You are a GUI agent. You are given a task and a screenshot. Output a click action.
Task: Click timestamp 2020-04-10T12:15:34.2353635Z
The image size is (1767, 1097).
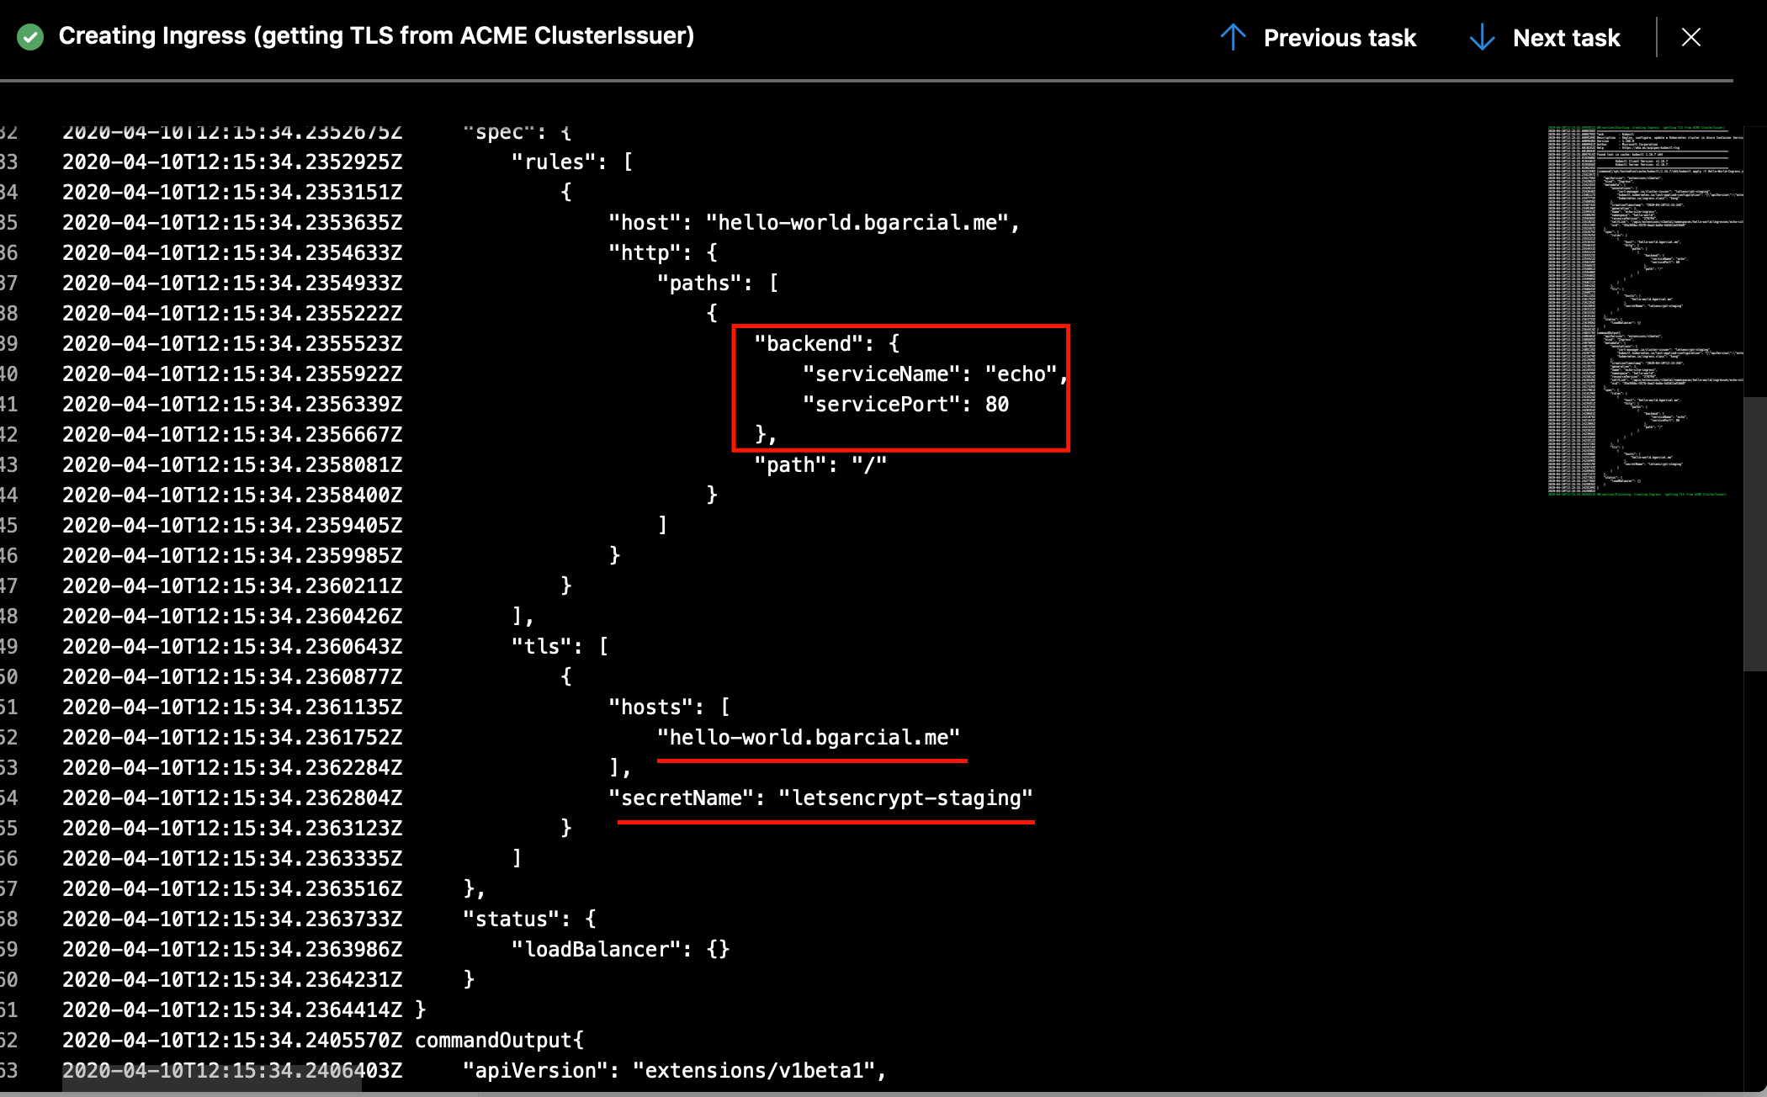click(232, 222)
